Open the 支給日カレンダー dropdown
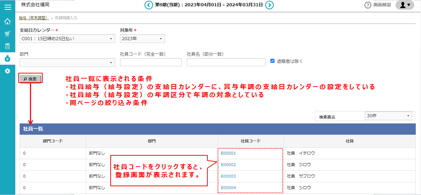Image resolution: width=421 pixels, height=195 pixels. point(67,39)
